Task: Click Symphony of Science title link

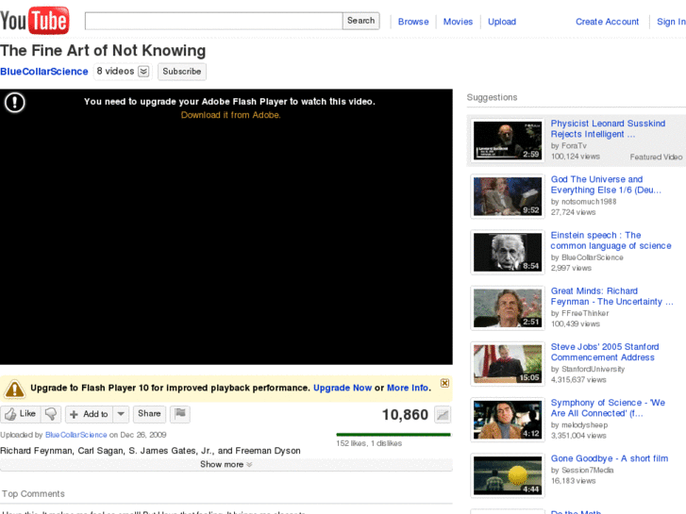Action: point(608,407)
